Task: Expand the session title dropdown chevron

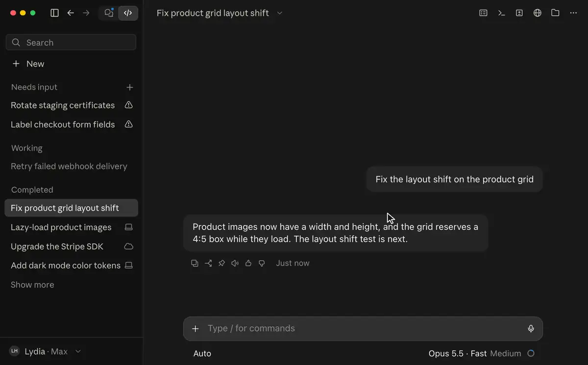Action: (x=280, y=13)
